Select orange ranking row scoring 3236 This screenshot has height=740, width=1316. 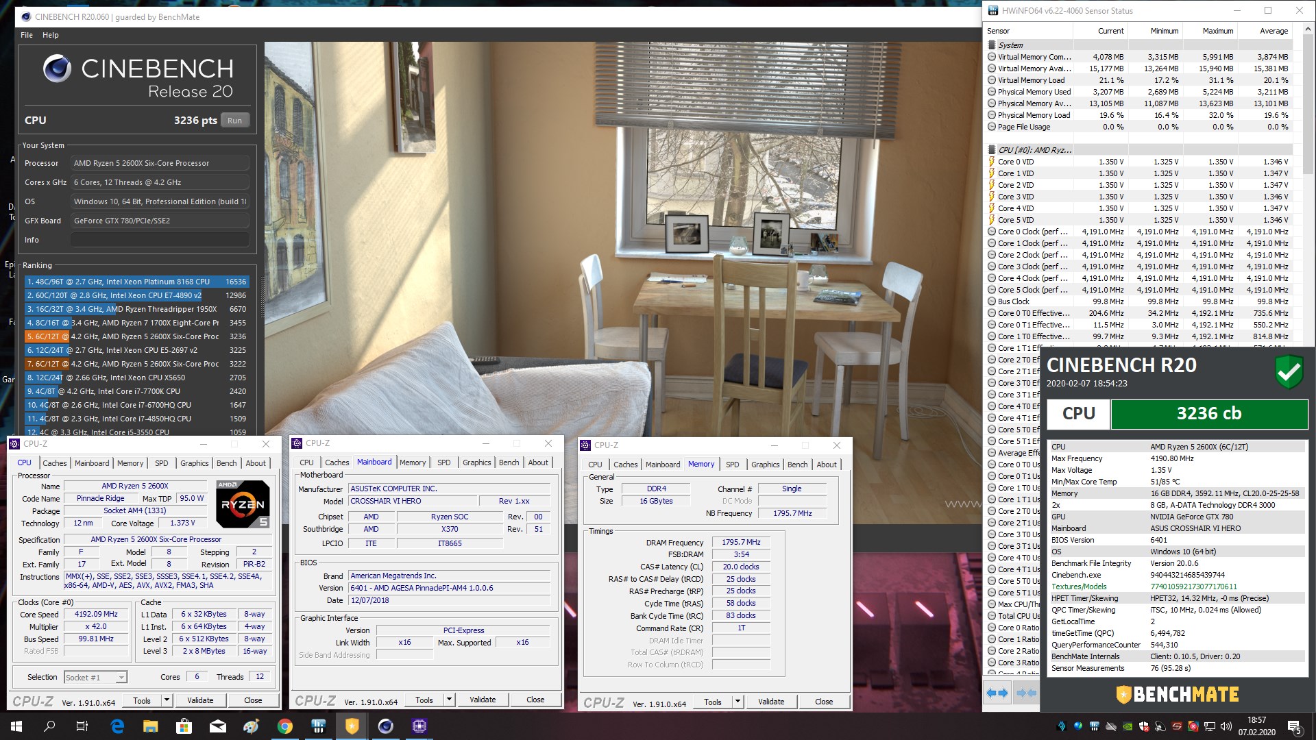[136, 336]
